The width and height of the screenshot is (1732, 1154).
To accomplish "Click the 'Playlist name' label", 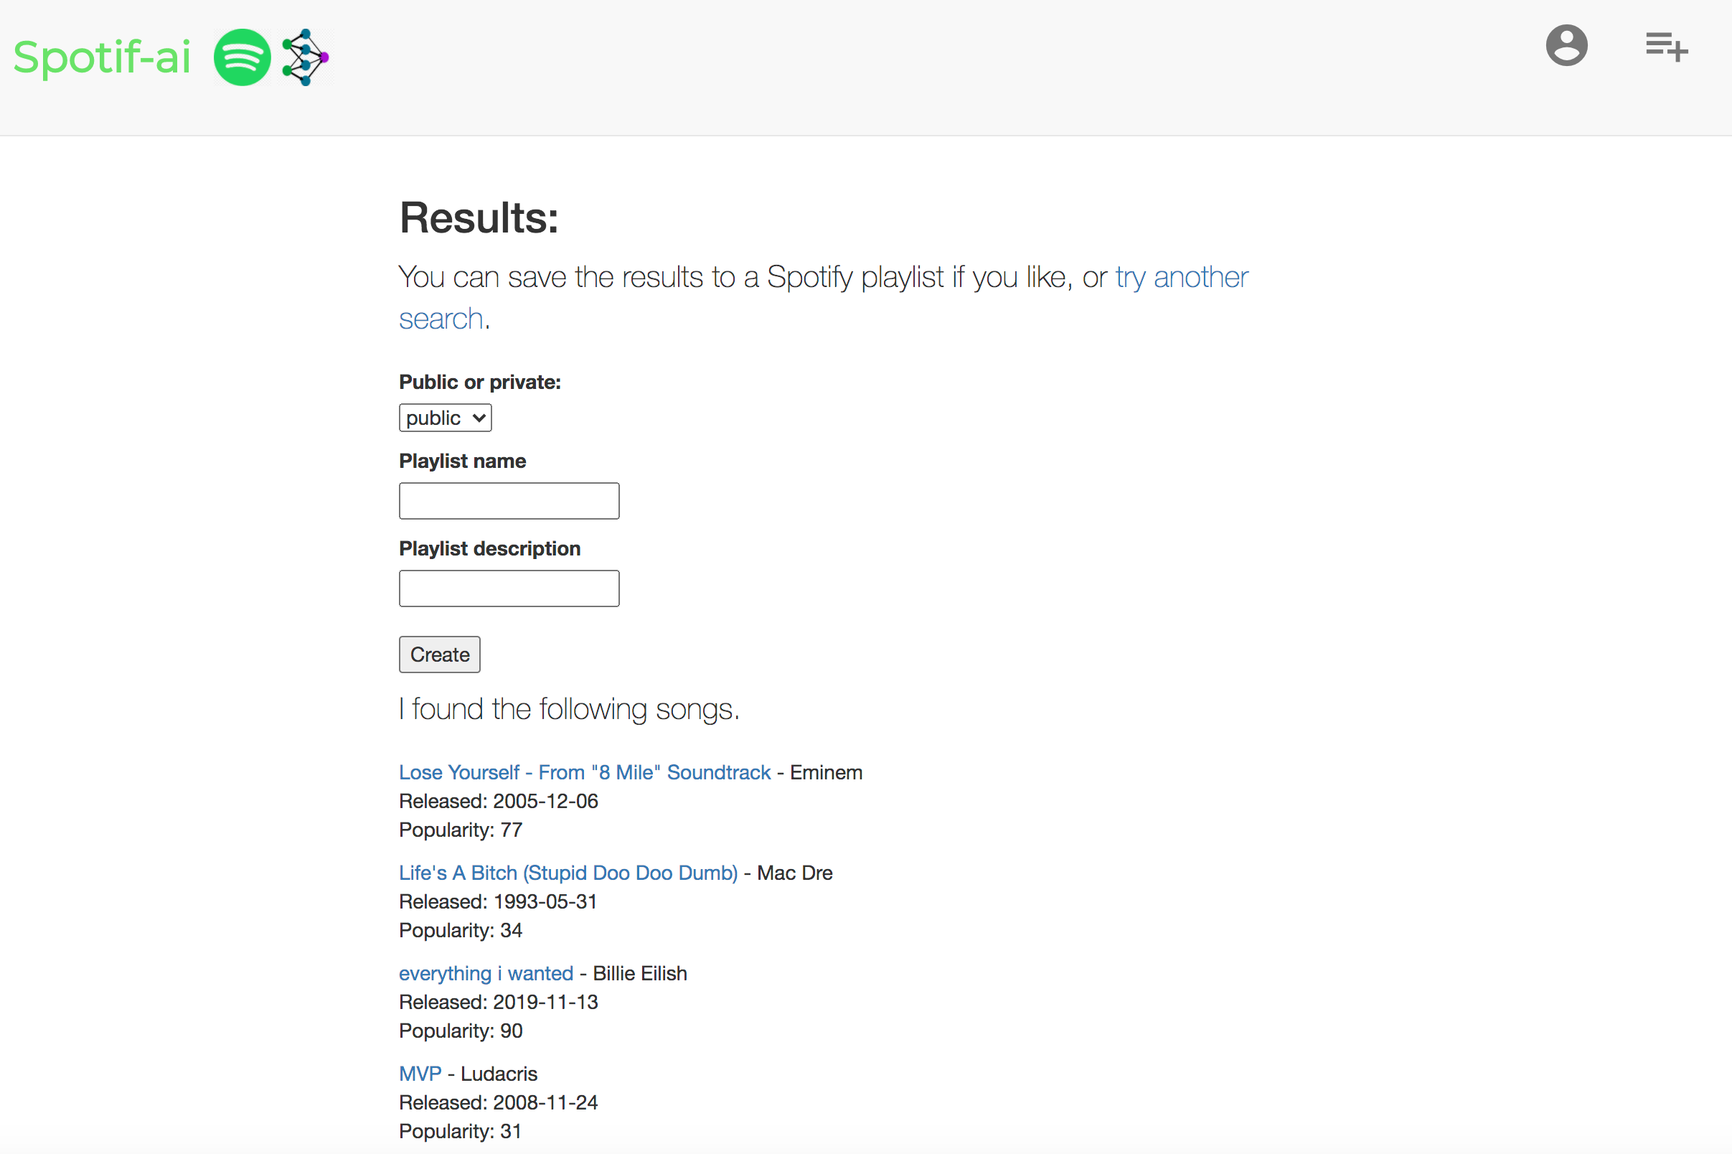I will click(x=463, y=461).
